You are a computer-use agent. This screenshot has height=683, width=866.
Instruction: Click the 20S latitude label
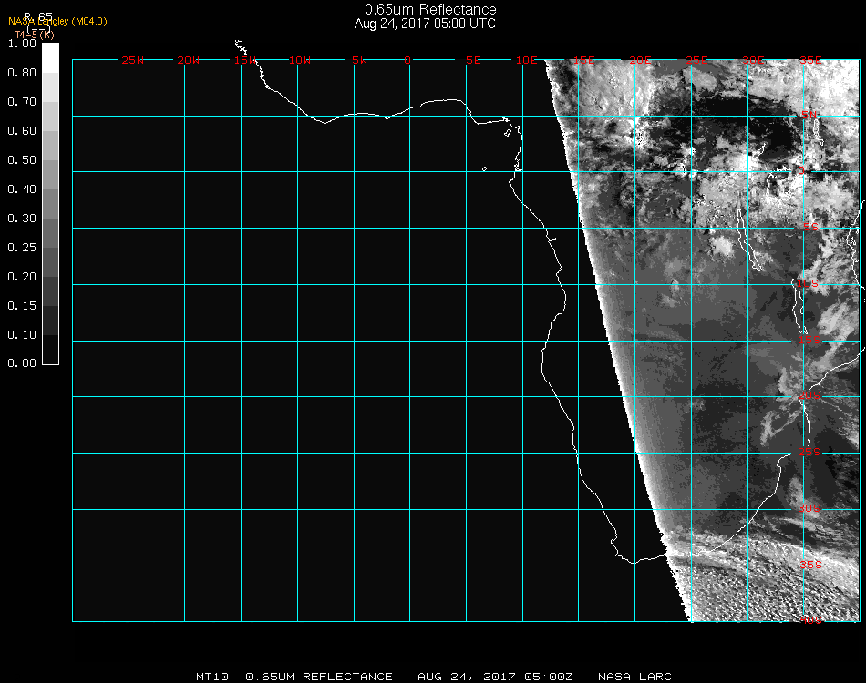pyautogui.click(x=809, y=396)
